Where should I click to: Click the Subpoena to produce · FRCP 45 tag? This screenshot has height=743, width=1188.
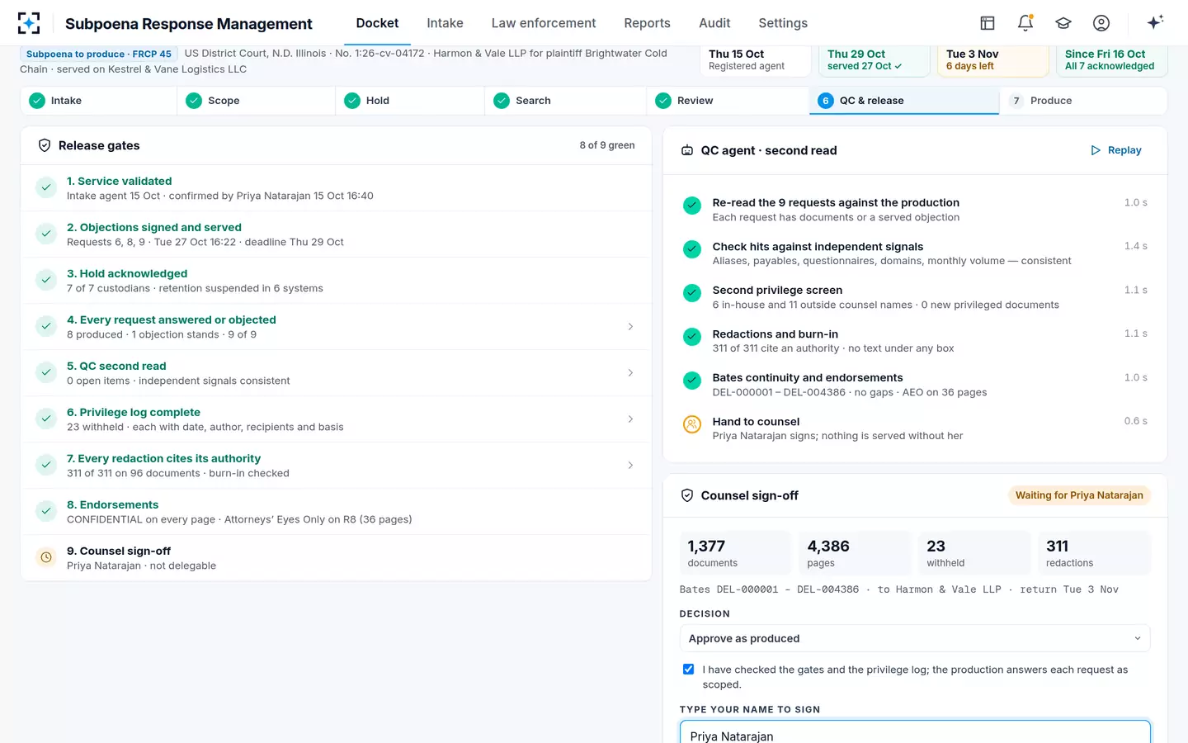[99, 54]
